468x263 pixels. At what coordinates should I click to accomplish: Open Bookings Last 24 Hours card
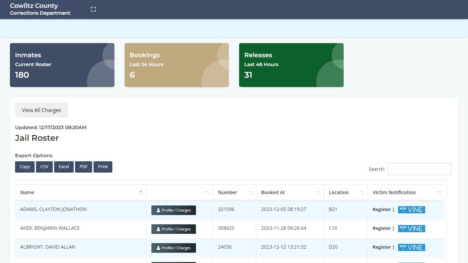click(176, 65)
